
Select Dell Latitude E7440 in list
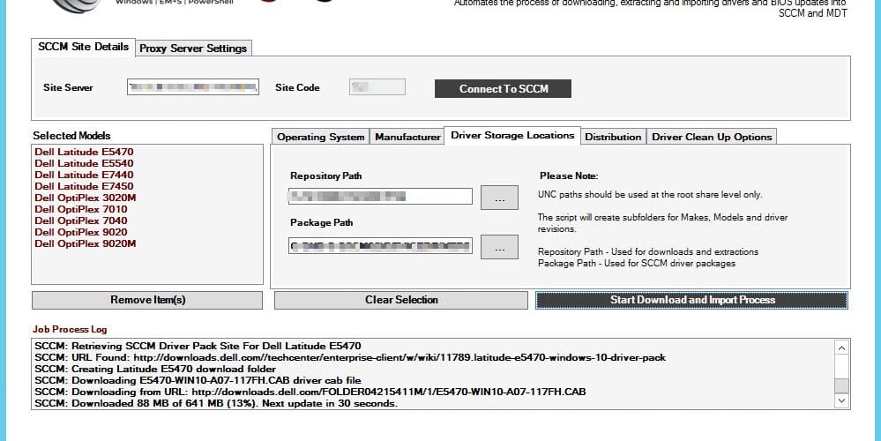pos(85,175)
